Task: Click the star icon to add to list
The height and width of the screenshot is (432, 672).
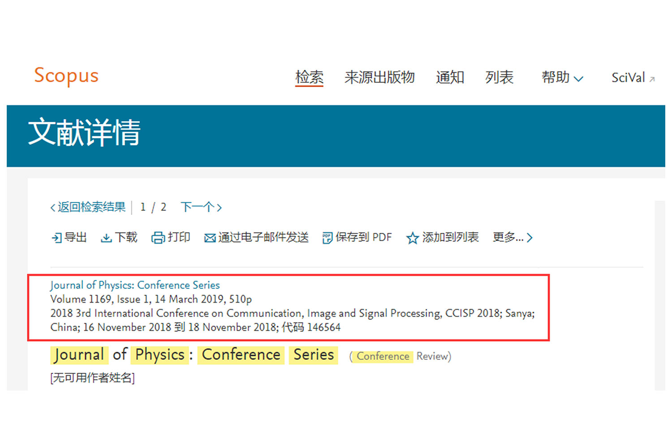Action: click(x=412, y=238)
